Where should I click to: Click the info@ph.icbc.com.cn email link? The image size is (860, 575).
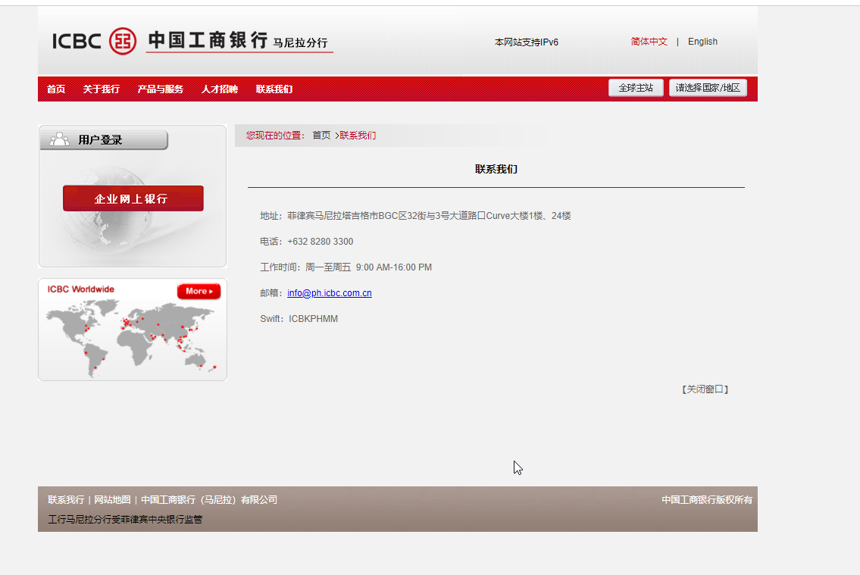330,292
